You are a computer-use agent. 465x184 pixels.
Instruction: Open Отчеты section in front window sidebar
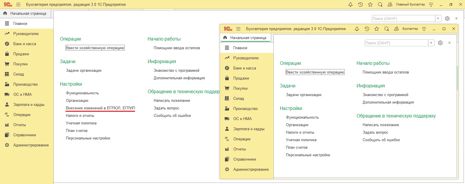point(247,149)
